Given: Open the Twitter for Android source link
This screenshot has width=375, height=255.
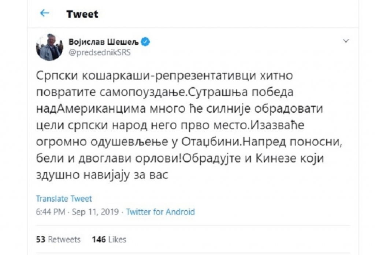Looking at the screenshot, I should click(x=160, y=212).
